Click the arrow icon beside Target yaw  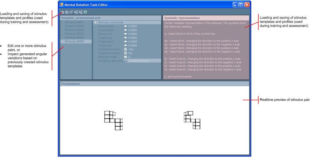126,38
